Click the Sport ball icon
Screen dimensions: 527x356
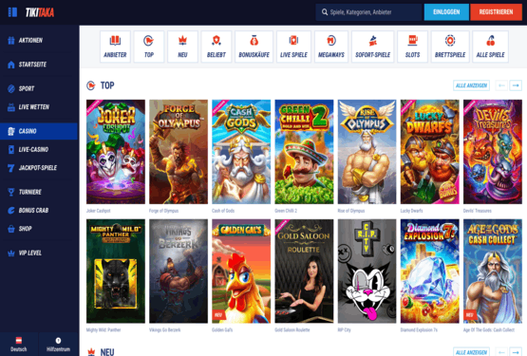point(11,88)
